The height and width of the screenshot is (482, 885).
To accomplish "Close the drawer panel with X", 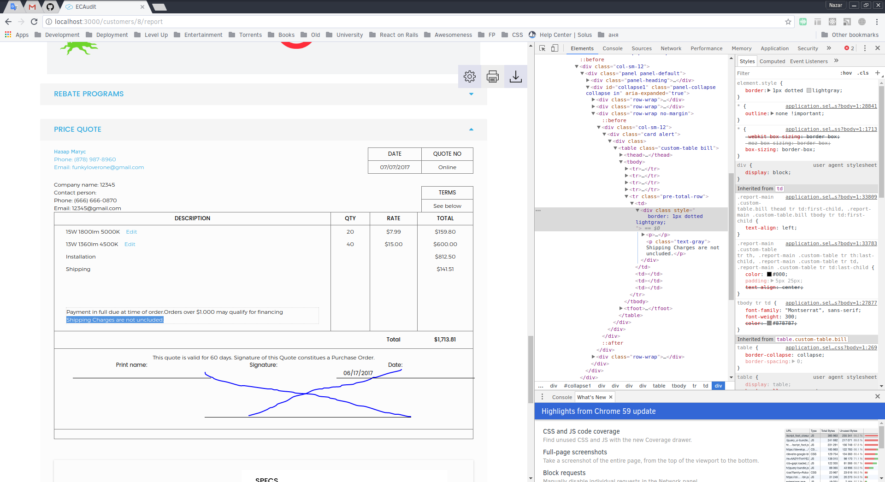I will pyautogui.click(x=878, y=396).
